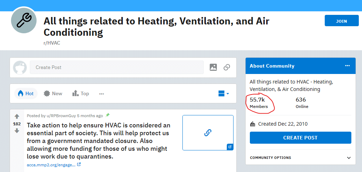The height and width of the screenshot is (172, 362).
Task: Sort posts by Hot
Action: 26,93
